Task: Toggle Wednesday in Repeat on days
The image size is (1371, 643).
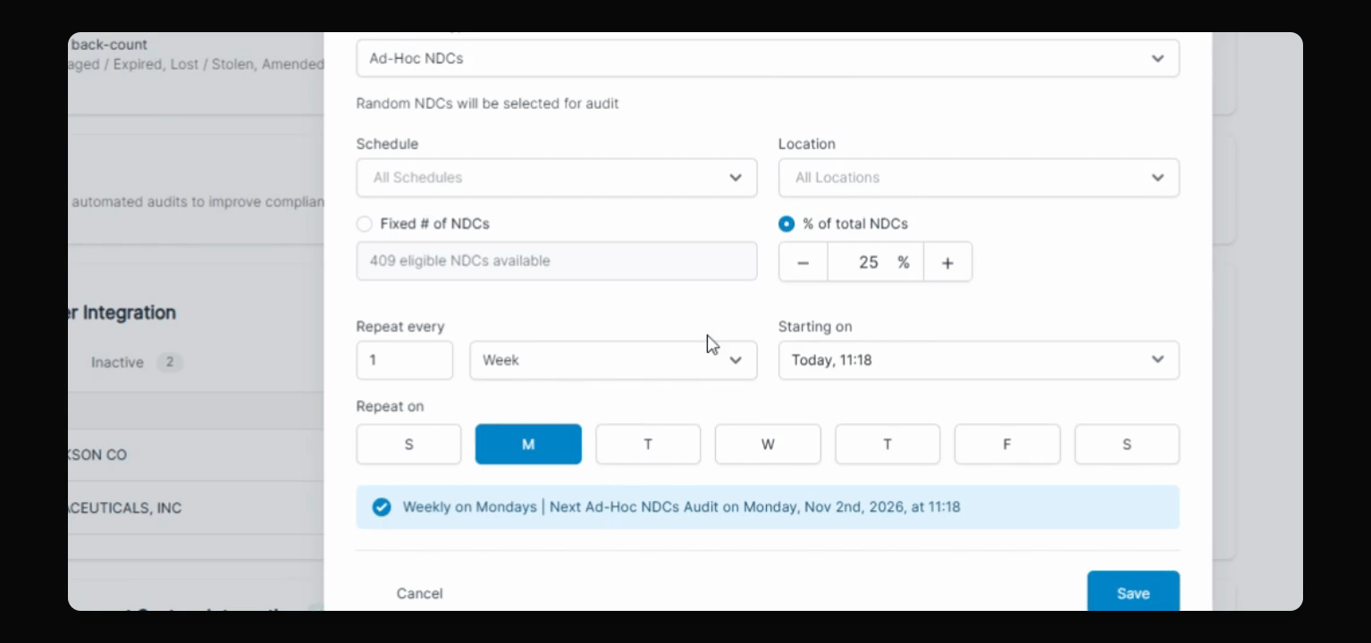Action: tap(768, 444)
